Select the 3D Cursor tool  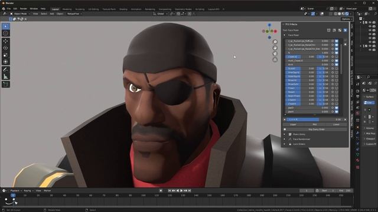point(6,33)
